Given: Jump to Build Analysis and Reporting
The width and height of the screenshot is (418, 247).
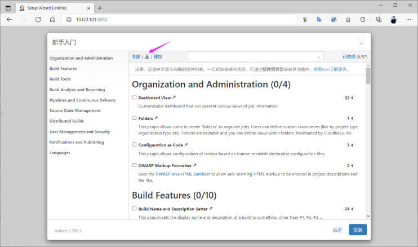Looking at the screenshot, I should tap(77, 89).
